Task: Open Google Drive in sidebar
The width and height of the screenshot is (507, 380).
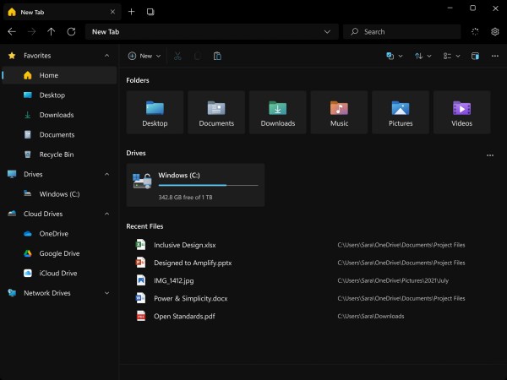Action: (59, 253)
